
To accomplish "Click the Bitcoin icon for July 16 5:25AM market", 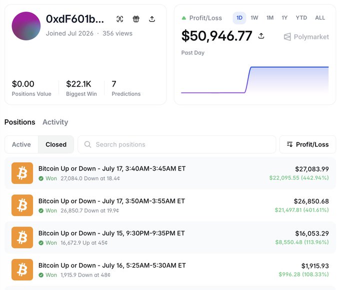I will coord(22,269).
